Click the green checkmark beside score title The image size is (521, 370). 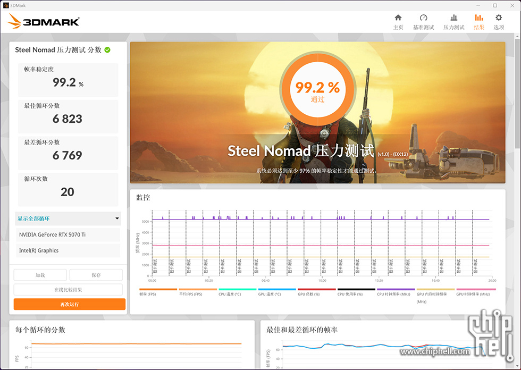point(107,50)
